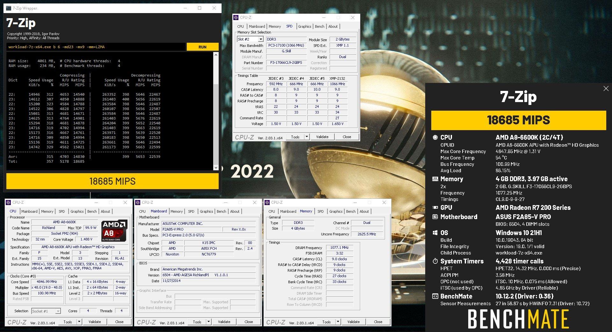Click the System Timers stopwatch icon
Screen dimensions: 612x332
pyautogui.click(x=435, y=261)
